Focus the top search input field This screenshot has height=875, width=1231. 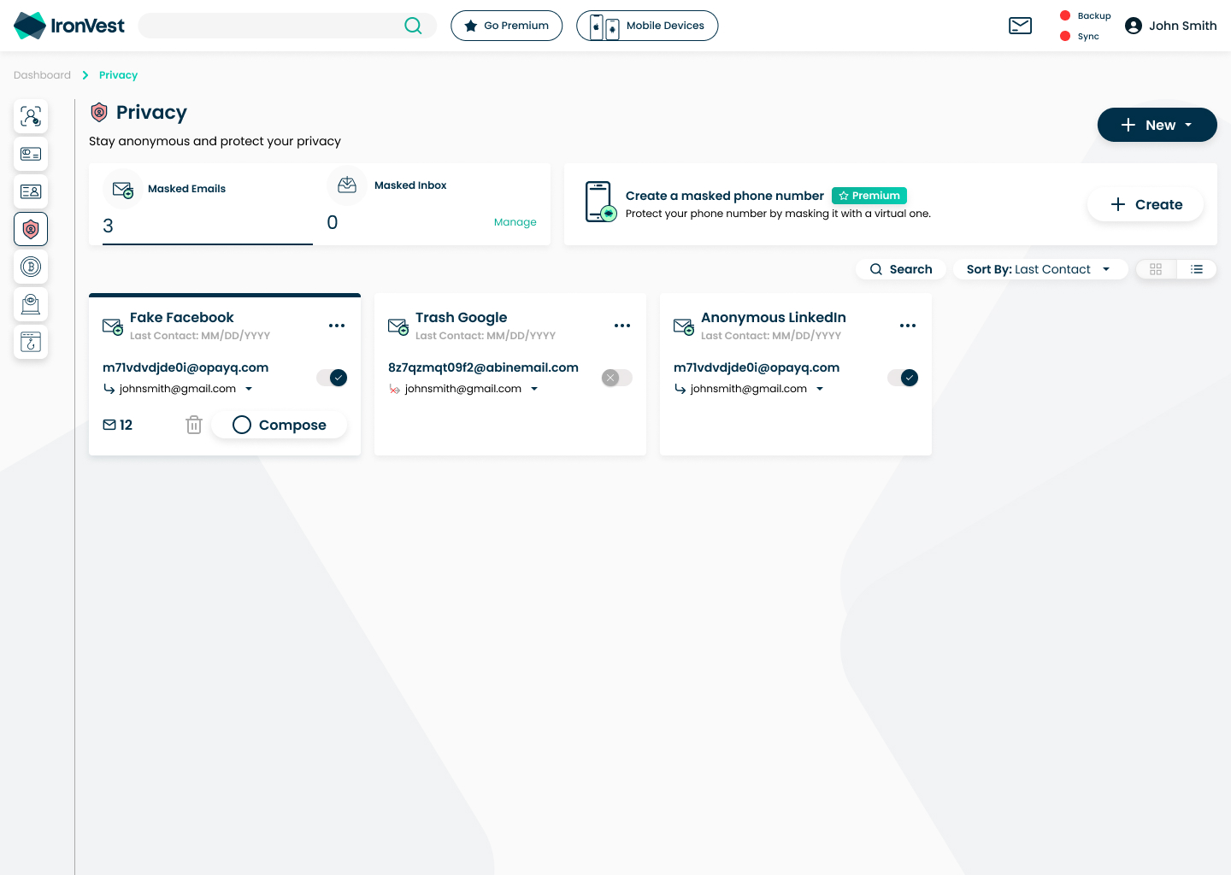coord(287,26)
